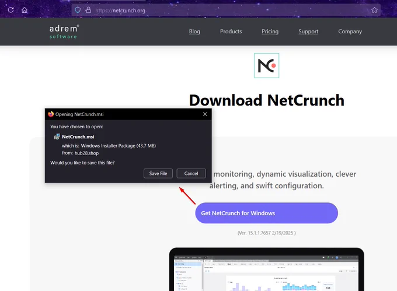Open the Blog menu link
The width and height of the screenshot is (397, 291).
click(x=194, y=31)
